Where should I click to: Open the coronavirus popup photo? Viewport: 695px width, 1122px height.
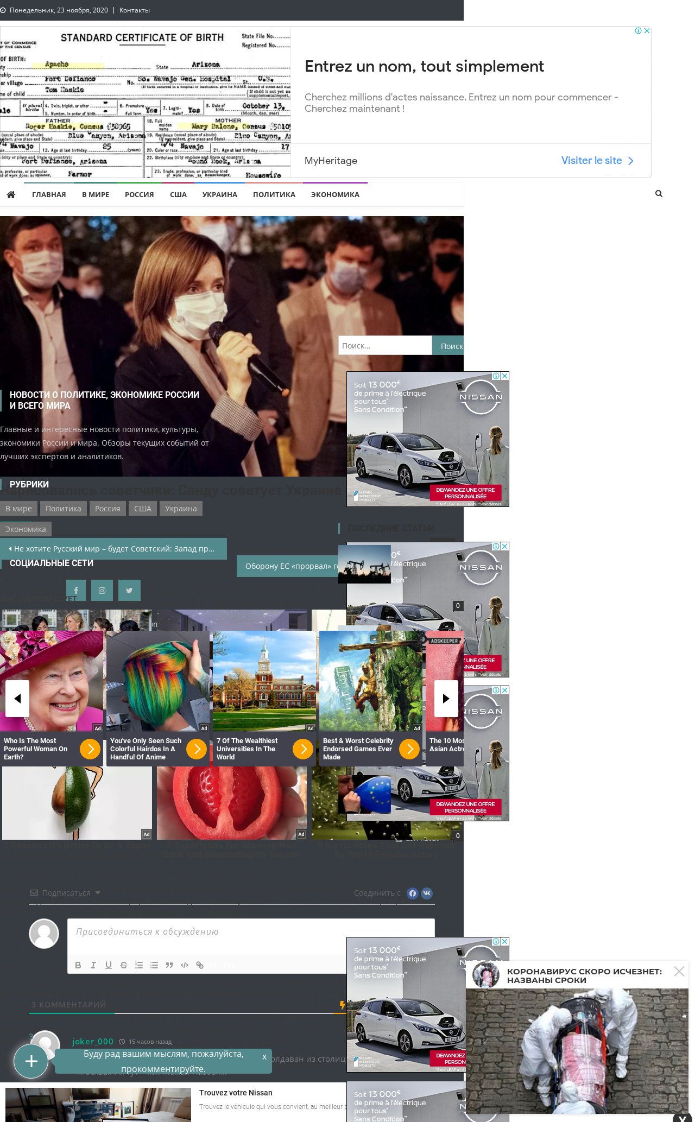click(577, 1050)
